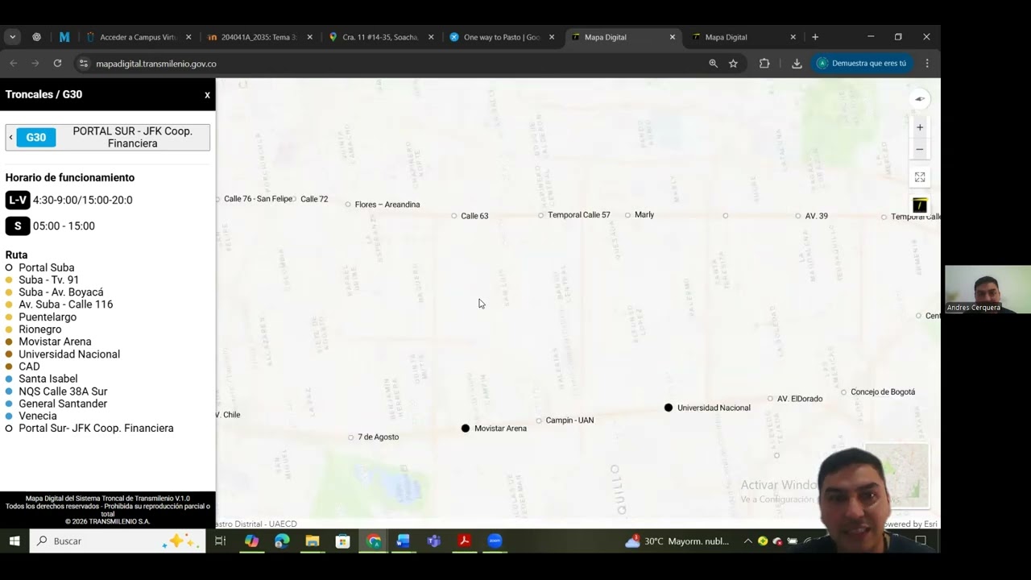Select Portal Suba stop in route list

point(47,267)
